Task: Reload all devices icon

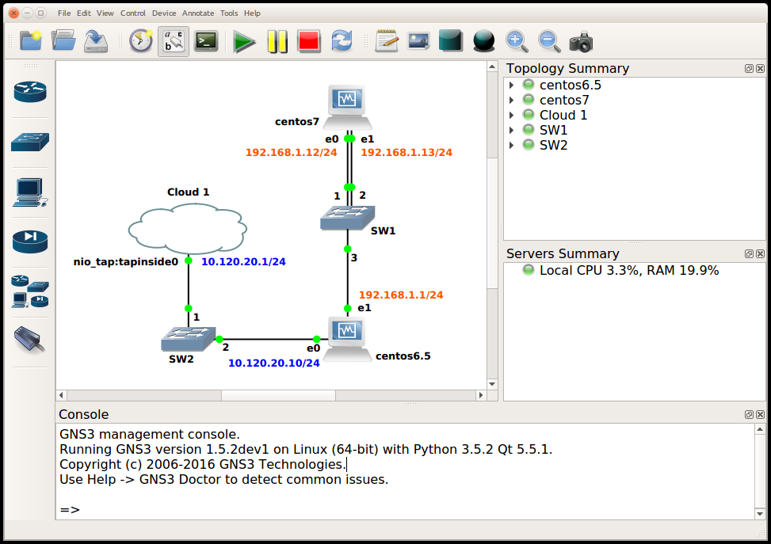Action: tap(342, 41)
